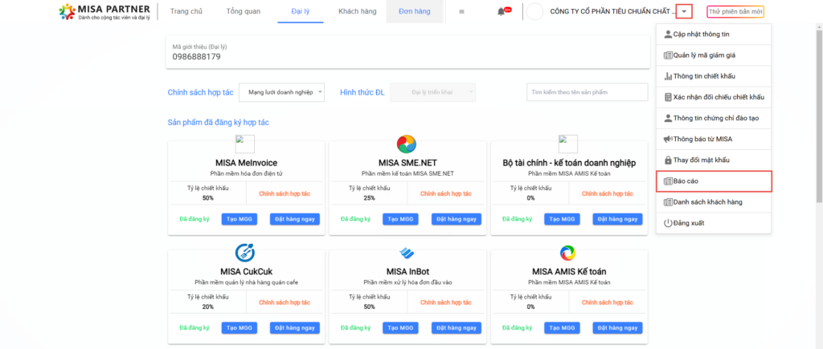
Task: Click the Thử phiên bản mới button
Action: [735, 11]
